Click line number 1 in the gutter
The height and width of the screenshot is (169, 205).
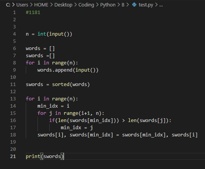coord(14,13)
